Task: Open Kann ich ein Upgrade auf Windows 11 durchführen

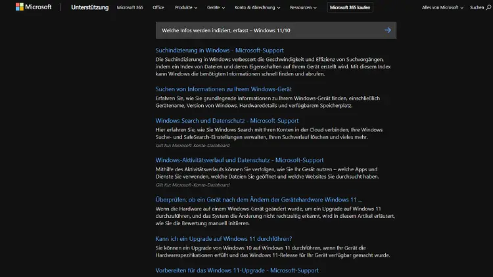Action: [223, 239]
